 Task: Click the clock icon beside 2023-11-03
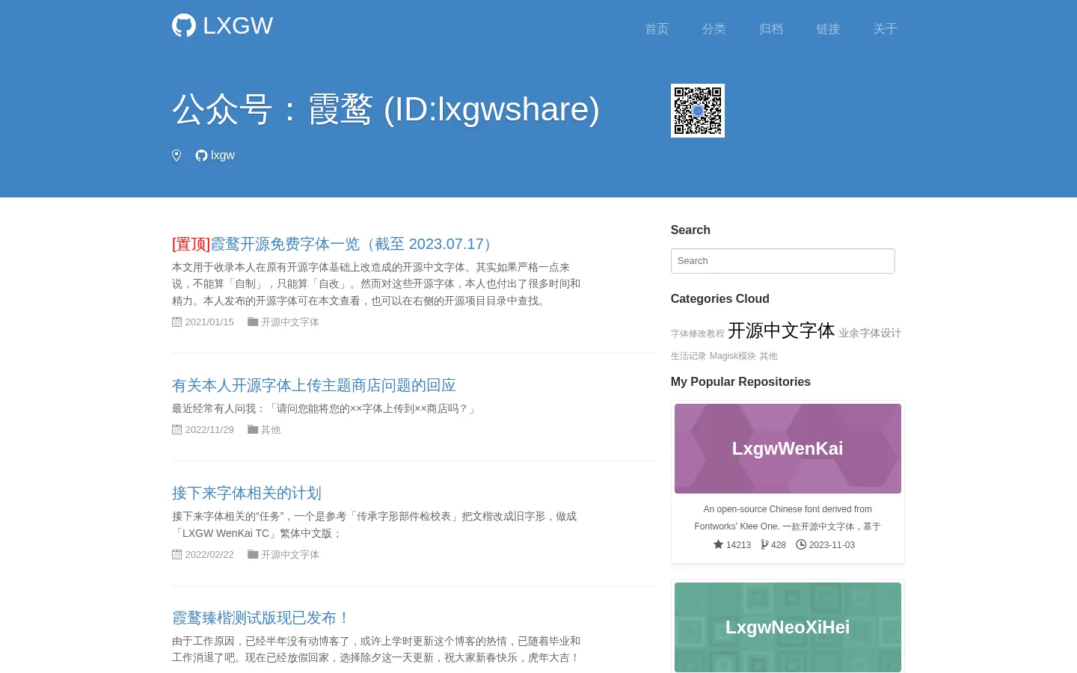click(x=801, y=544)
